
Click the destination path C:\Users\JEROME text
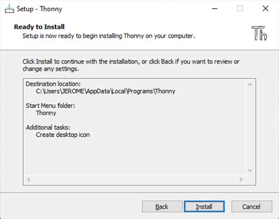(x=105, y=91)
